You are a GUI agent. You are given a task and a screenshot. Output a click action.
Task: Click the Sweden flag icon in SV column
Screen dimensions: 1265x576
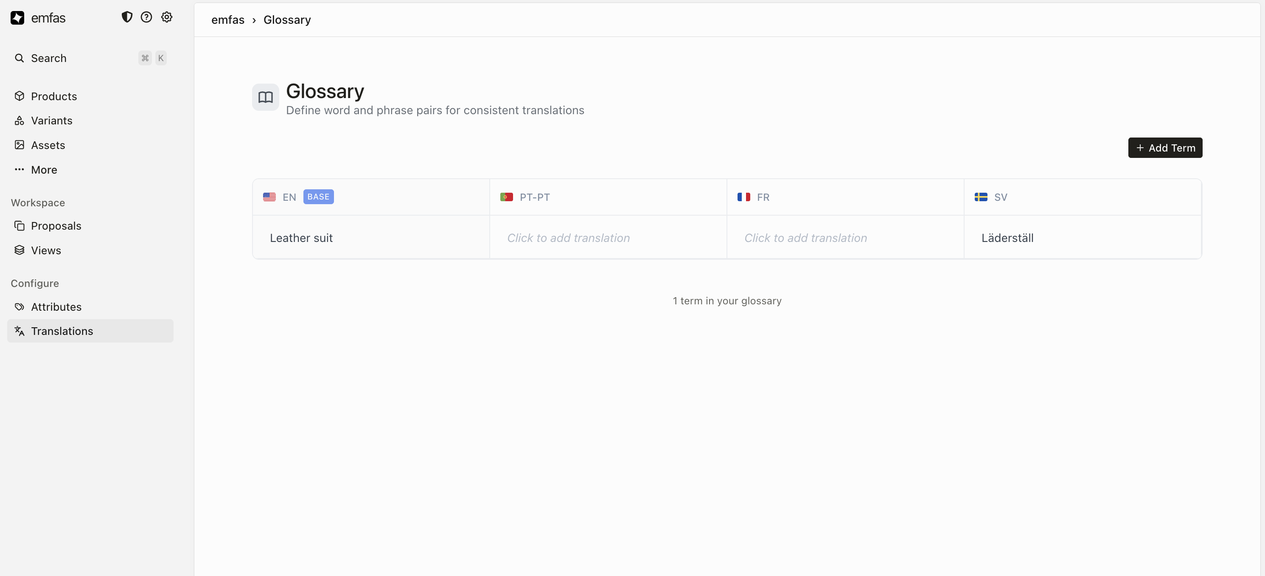[x=981, y=197]
